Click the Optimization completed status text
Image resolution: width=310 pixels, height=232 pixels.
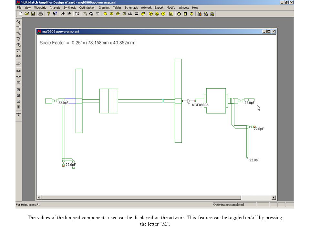pyautogui.click(x=228, y=205)
